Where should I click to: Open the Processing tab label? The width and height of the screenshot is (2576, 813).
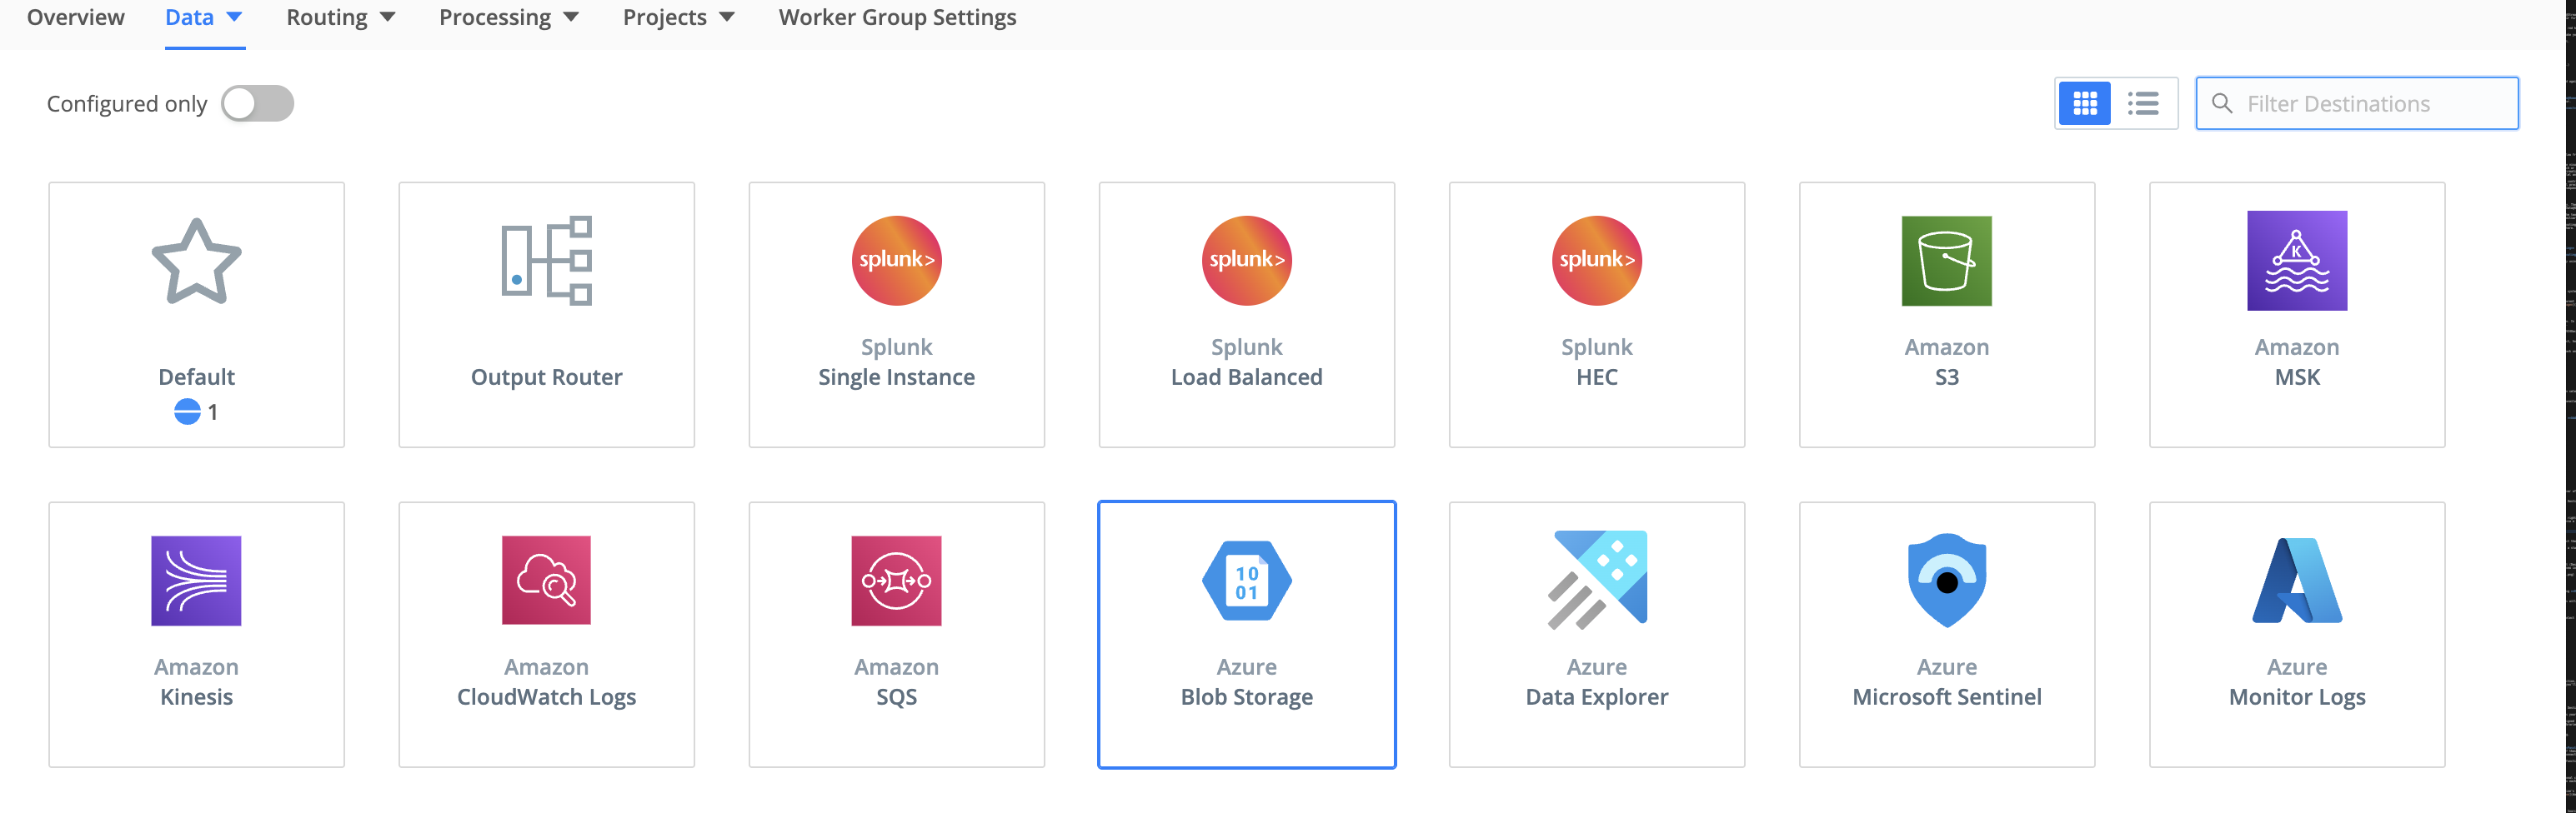[x=495, y=17]
